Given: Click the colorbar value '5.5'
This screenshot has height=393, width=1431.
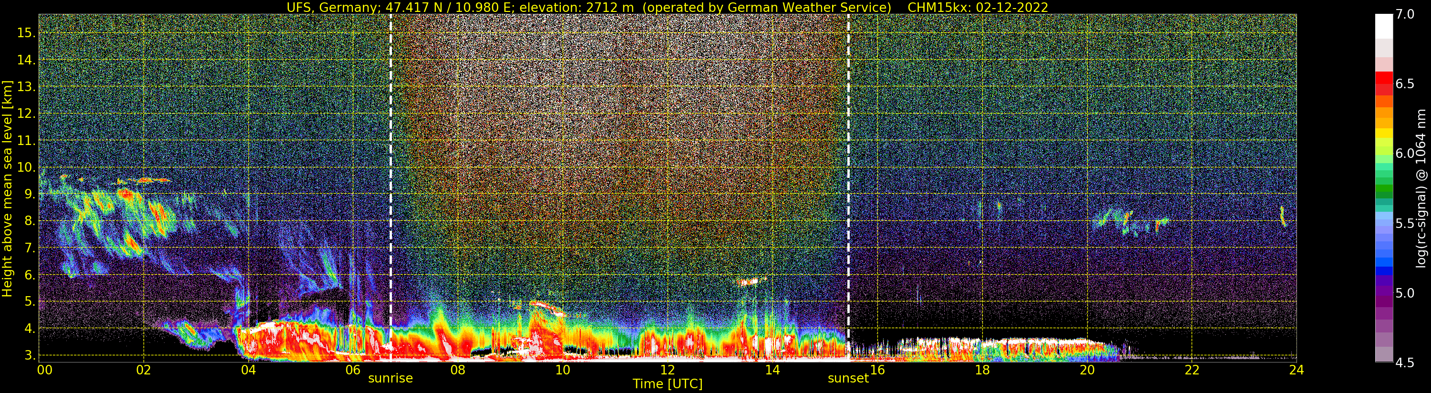Looking at the screenshot, I should pyautogui.click(x=1405, y=224).
